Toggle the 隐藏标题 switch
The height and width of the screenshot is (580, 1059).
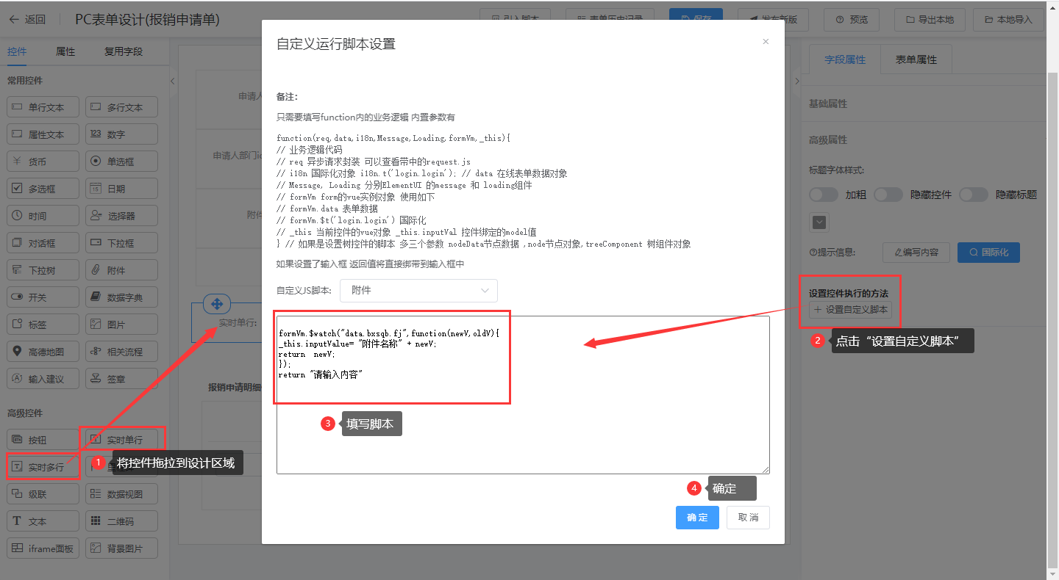pyautogui.click(x=974, y=195)
